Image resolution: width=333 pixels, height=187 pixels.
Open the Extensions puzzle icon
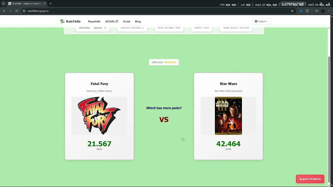coord(307,11)
